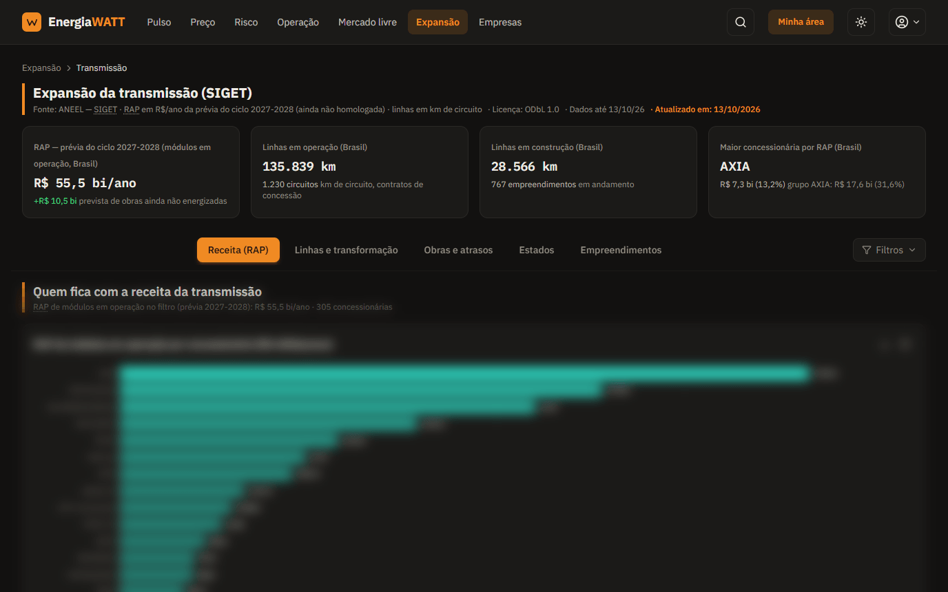The image size is (948, 592).
Task: Click the Expansão breadcrumb link
Action: pyautogui.click(x=41, y=67)
